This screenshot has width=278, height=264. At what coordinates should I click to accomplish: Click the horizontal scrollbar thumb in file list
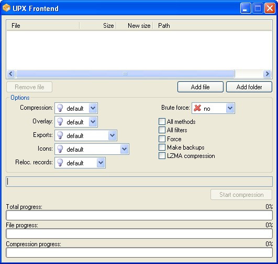click(125, 73)
